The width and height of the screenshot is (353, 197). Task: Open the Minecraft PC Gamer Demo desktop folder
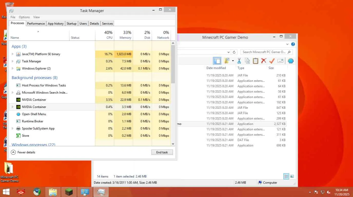[x=9, y=172]
